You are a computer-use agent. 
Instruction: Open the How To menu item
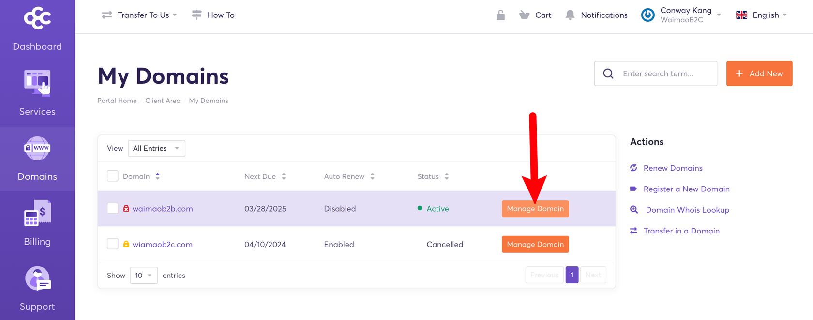[213, 15]
